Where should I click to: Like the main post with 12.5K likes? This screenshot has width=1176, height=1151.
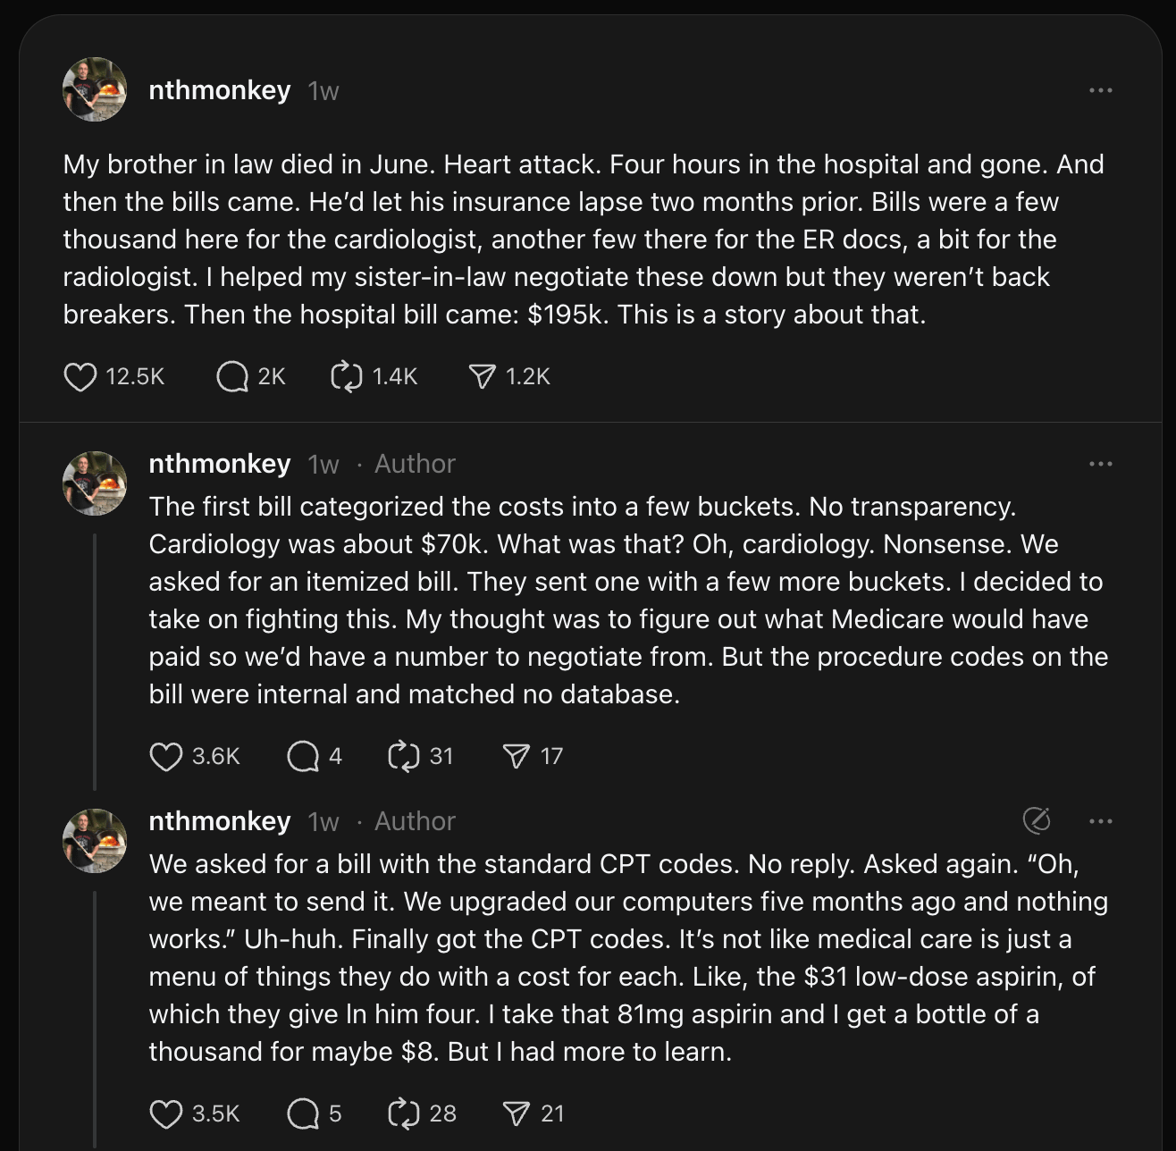[x=80, y=377]
